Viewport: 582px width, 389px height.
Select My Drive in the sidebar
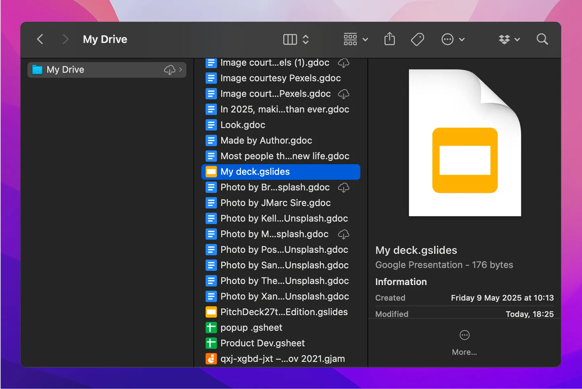(65, 69)
